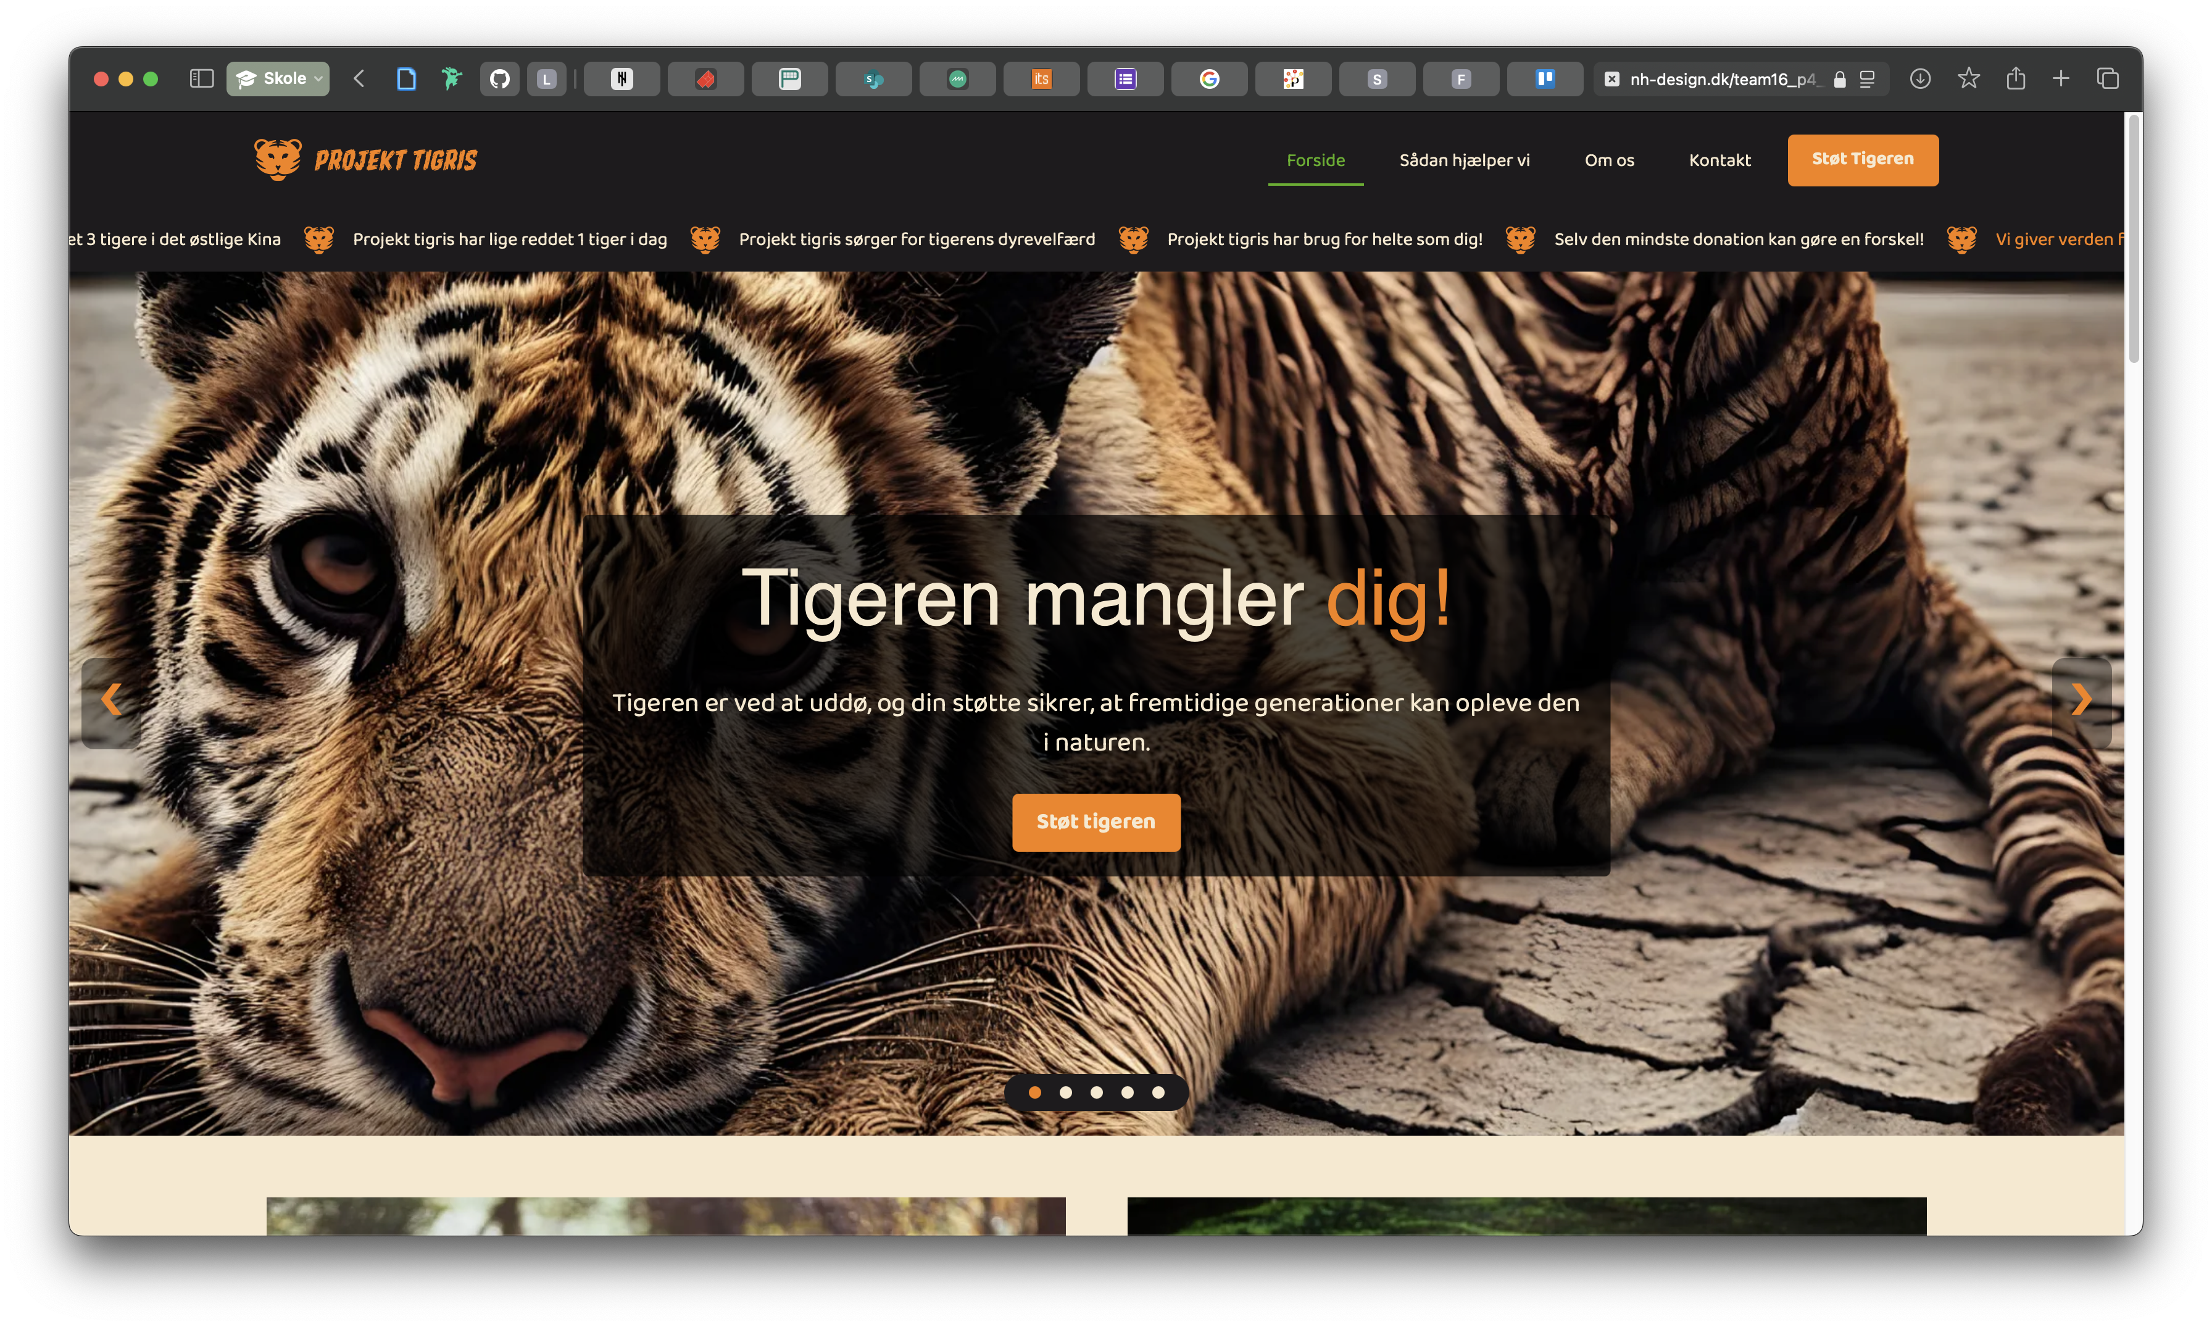Image resolution: width=2212 pixels, height=1327 pixels.
Task: Toggle the Safari sidebar icon
Action: 201,78
